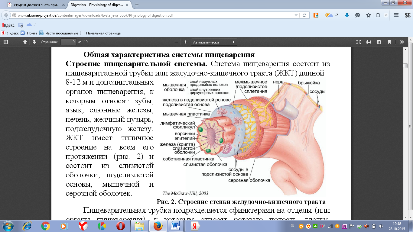Go to previous PDF page arrow
The height and width of the screenshot is (232, 413).
click(x=25, y=42)
